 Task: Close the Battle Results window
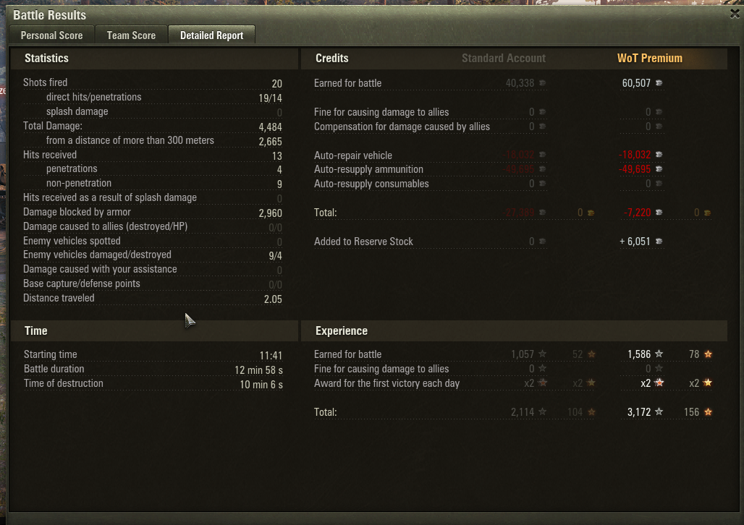pos(735,14)
